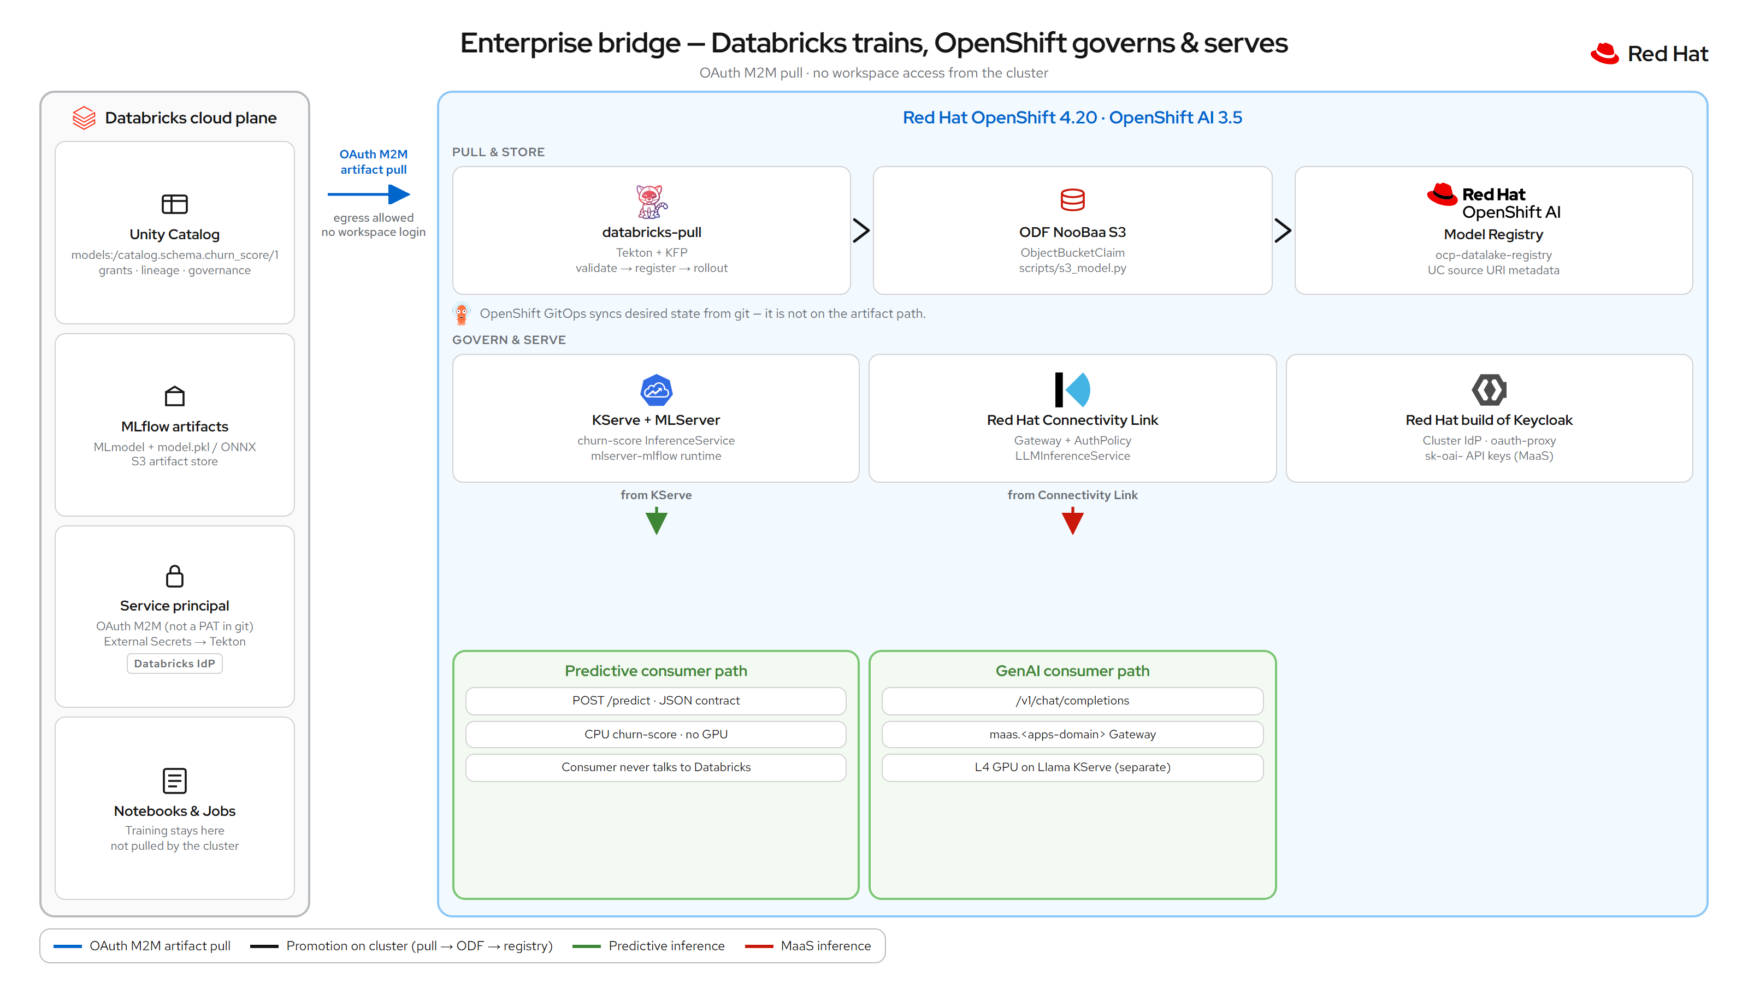Viewport: 1748px width, 983px height.
Task: Click 'sk-oai- API keys (MaaS)' text
Action: point(1489,456)
